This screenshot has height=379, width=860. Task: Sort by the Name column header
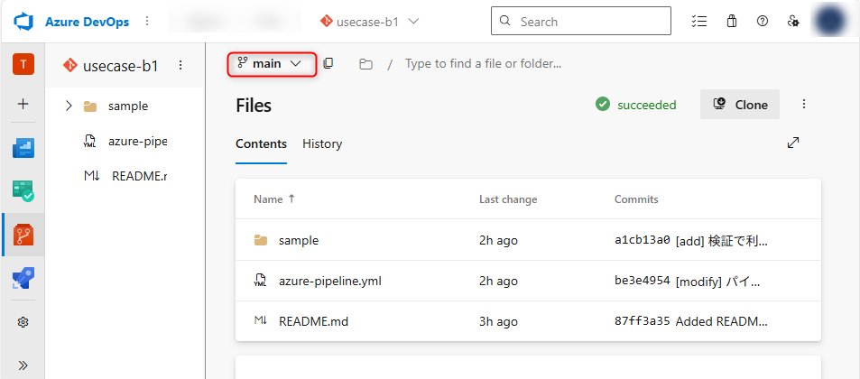273,199
